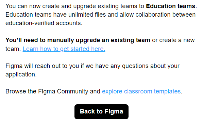Click the bold Education teams text
The height and width of the screenshot is (124, 203).
point(170,6)
